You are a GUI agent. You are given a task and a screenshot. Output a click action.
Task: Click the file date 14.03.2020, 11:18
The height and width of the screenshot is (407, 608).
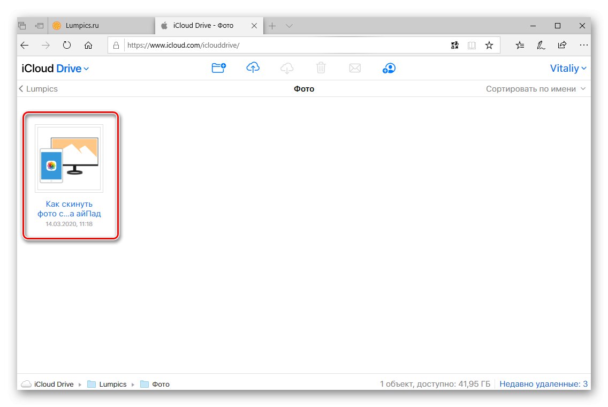[69, 224]
